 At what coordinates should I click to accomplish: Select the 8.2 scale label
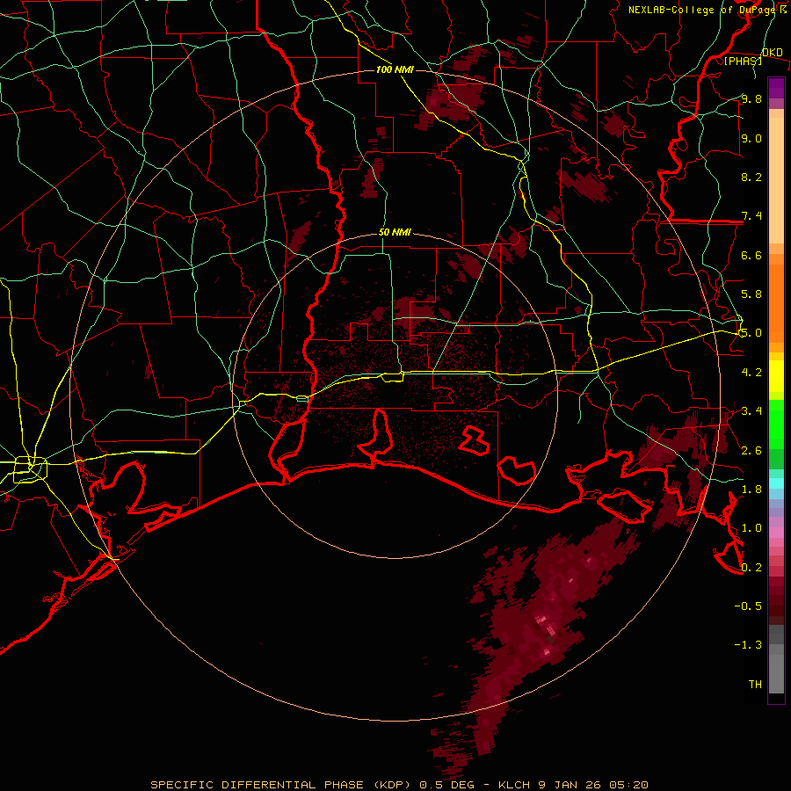(x=751, y=177)
